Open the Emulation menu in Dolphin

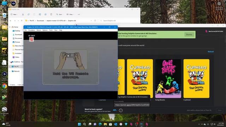tap(31, 30)
